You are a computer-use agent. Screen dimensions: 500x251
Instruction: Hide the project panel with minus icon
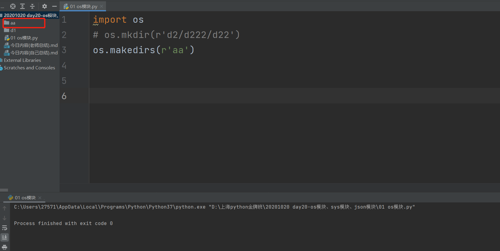pyautogui.click(x=54, y=6)
